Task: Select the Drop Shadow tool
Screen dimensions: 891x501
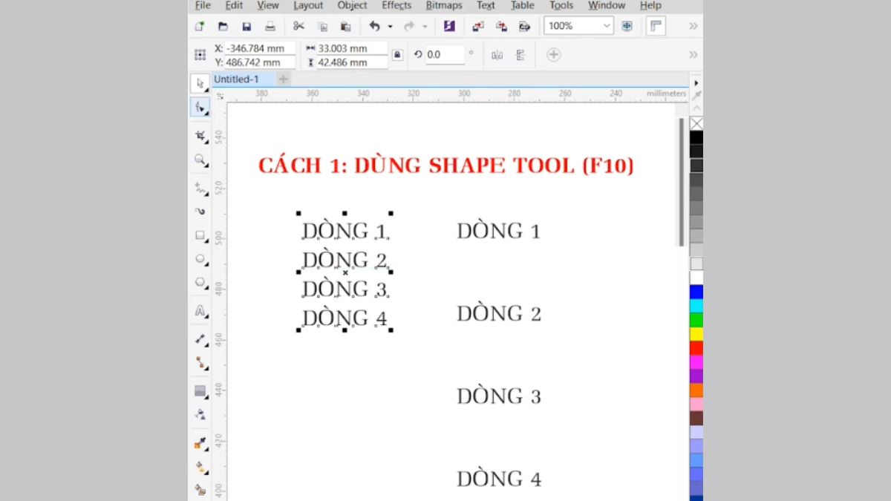Action: [x=200, y=390]
